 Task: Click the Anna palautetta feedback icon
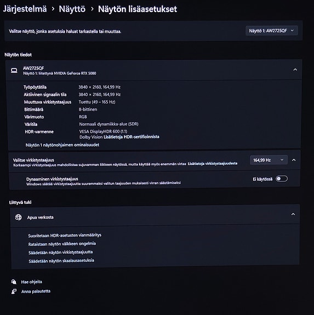point(14,291)
